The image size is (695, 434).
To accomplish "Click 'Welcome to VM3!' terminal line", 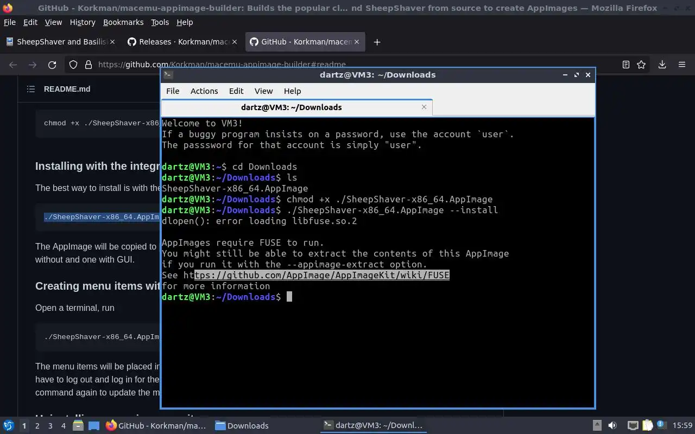I will point(202,123).
